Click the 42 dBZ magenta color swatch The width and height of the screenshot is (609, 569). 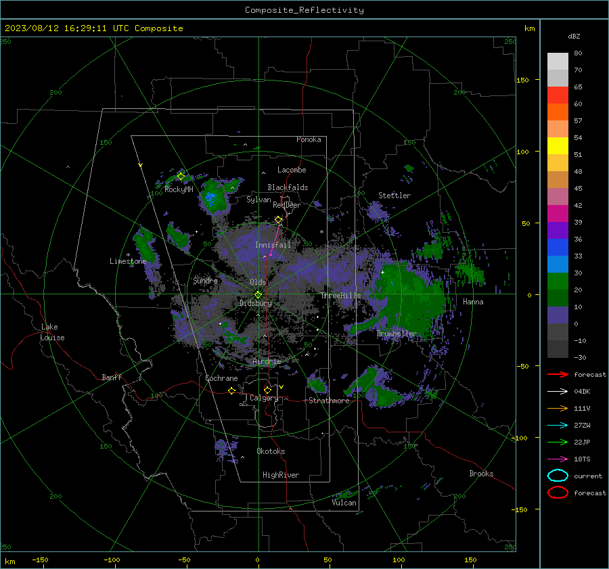(558, 213)
